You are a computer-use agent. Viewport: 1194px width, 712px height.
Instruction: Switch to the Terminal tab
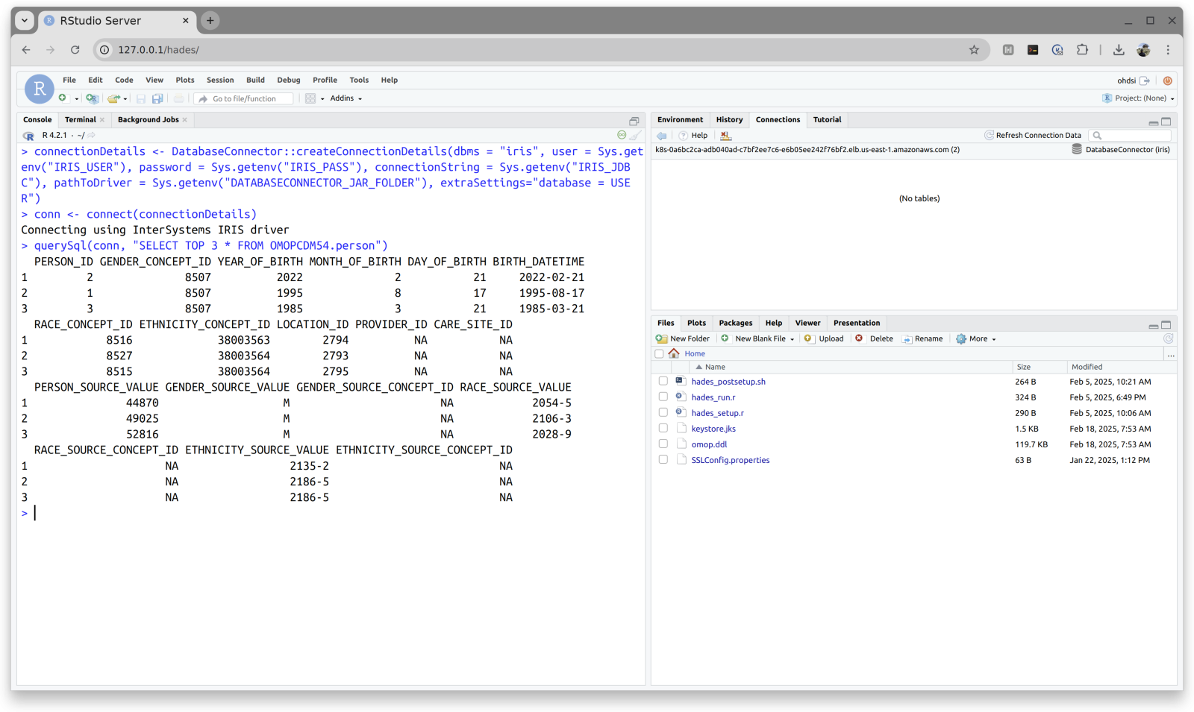click(x=80, y=119)
